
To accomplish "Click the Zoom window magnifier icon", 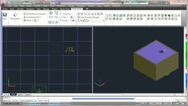I will (35, 20).
